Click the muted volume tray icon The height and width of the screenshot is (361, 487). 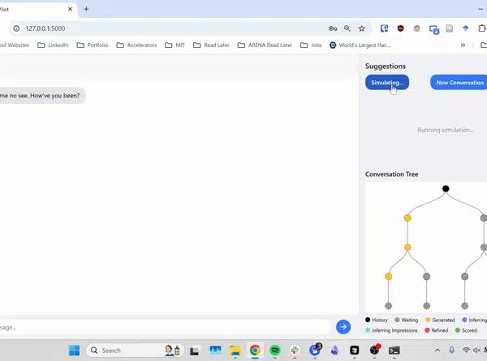tap(476, 350)
